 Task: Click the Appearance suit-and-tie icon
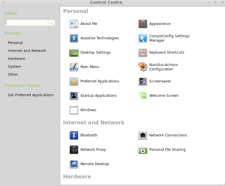click(143, 24)
